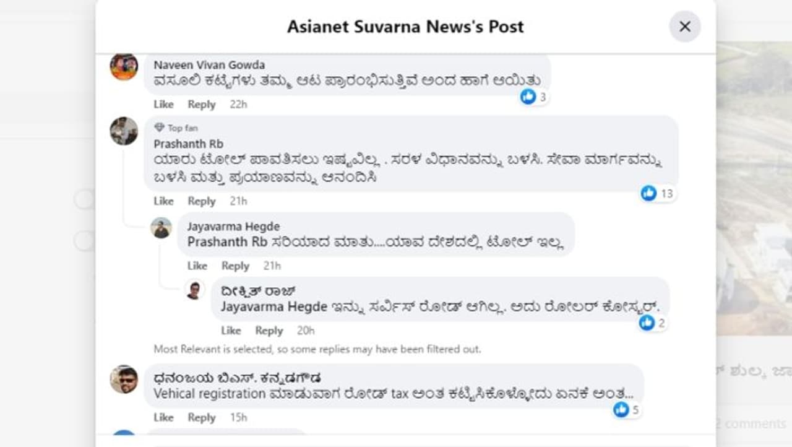
Task: Open Naveen Vivan Gowda name link
Action: pyautogui.click(x=209, y=64)
